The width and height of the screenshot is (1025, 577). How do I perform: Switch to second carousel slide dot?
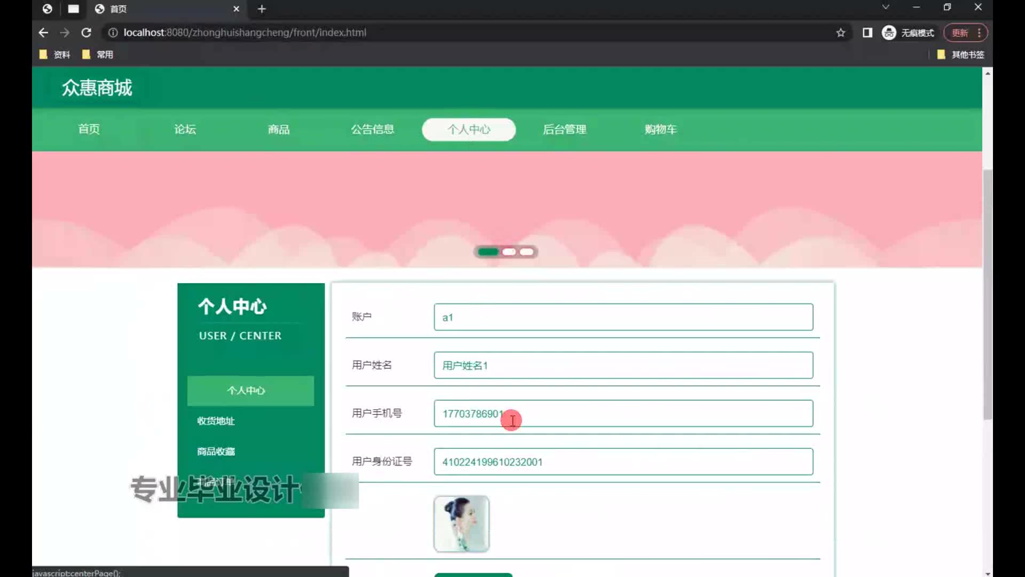pyautogui.click(x=509, y=252)
